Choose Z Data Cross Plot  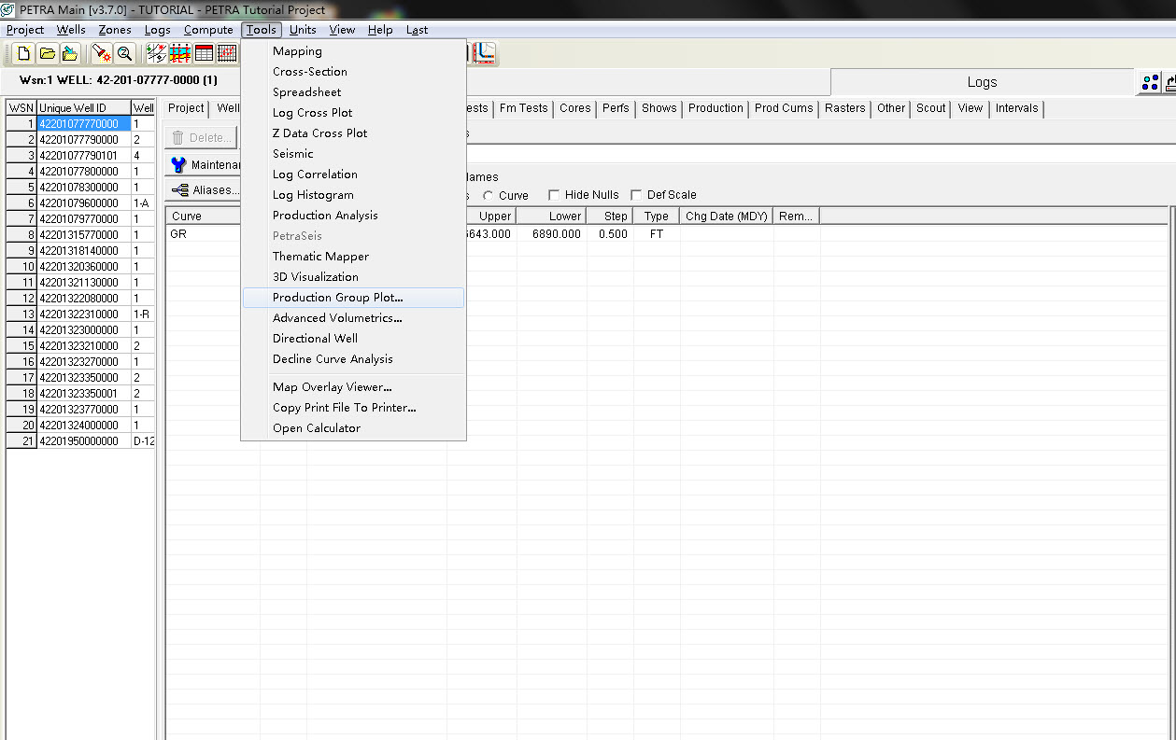tap(353, 133)
